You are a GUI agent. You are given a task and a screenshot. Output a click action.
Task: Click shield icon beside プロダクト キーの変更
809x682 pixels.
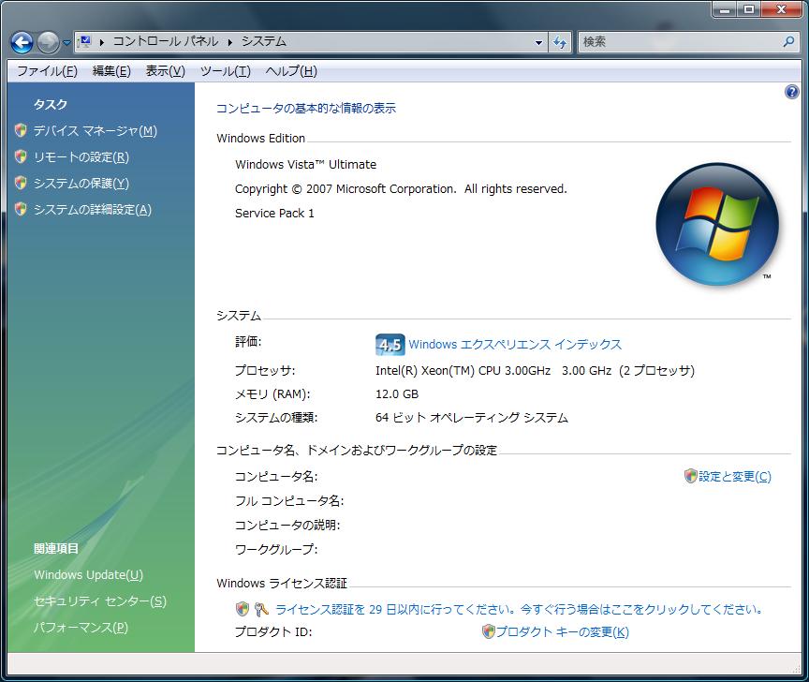click(x=488, y=631)
